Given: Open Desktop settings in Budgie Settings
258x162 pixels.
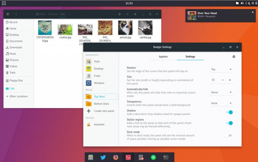Looking at the screenshot, I should 101,69.
